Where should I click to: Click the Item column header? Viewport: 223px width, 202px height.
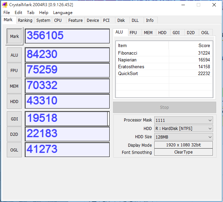(x=142, y=46)
